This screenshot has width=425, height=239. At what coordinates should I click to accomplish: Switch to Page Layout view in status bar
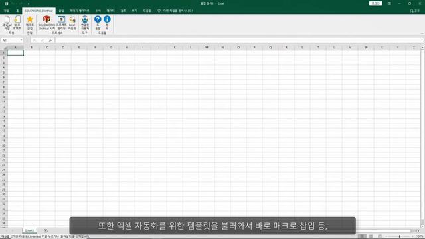[371, 236]
